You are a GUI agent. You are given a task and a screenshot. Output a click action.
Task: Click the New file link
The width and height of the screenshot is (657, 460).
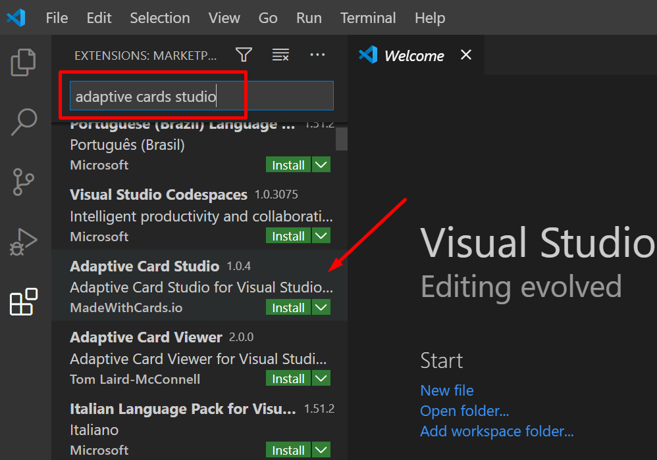[446, 390]
